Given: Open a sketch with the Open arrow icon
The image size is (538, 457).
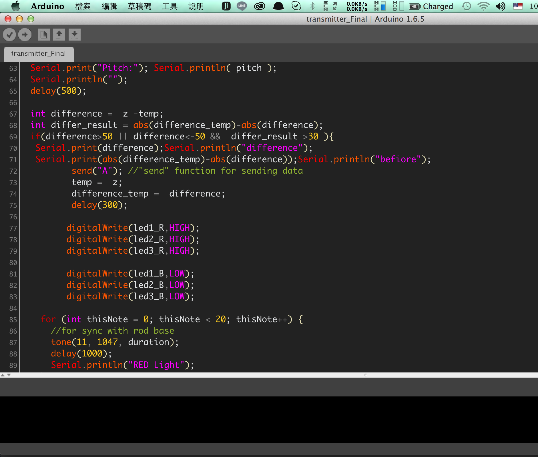Looking at the screenshot, I should click(x=59, y=35).
